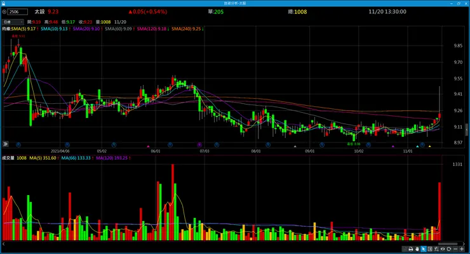470x254 pixels.
Task: Click the refresh circular arrow icon
Action: pos(448,249)
